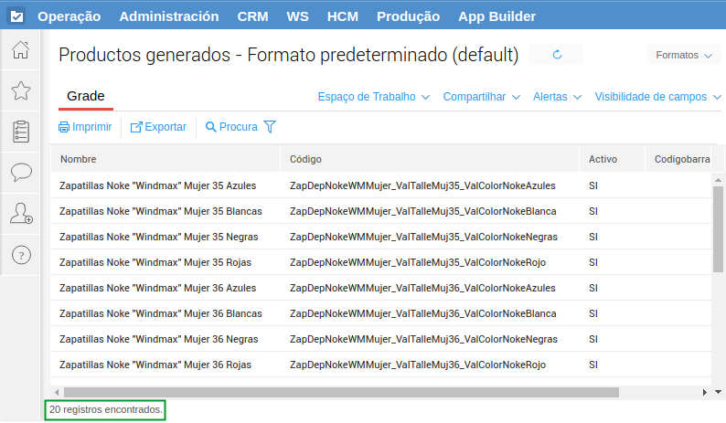Click the add user icon
Screen dimensions: 726x423
click(x=21, y=214)
